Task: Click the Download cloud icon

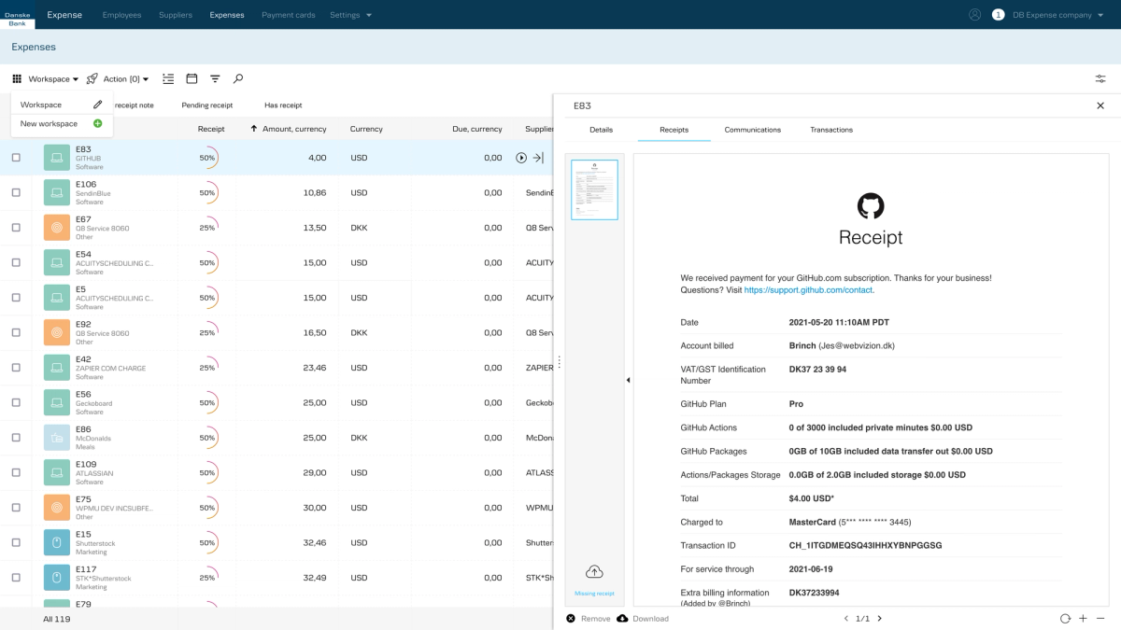Action: click(622, 618)
